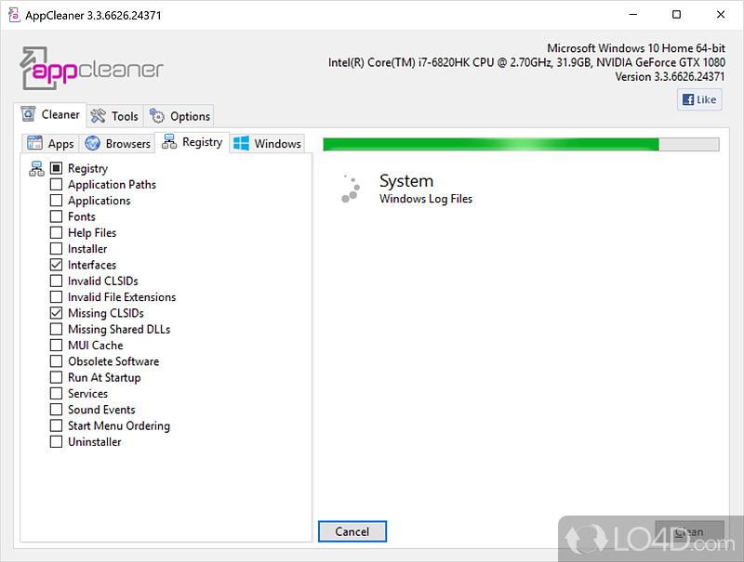Check the Help Files checkbox

56,232
